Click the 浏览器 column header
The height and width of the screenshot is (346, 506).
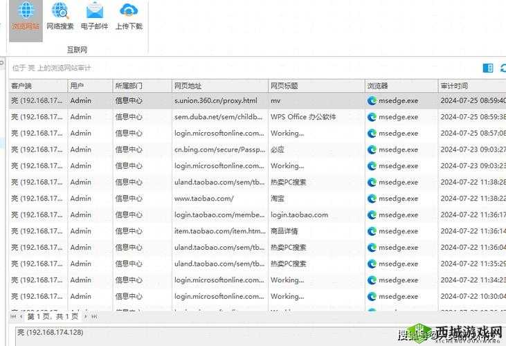click(400, 86)
